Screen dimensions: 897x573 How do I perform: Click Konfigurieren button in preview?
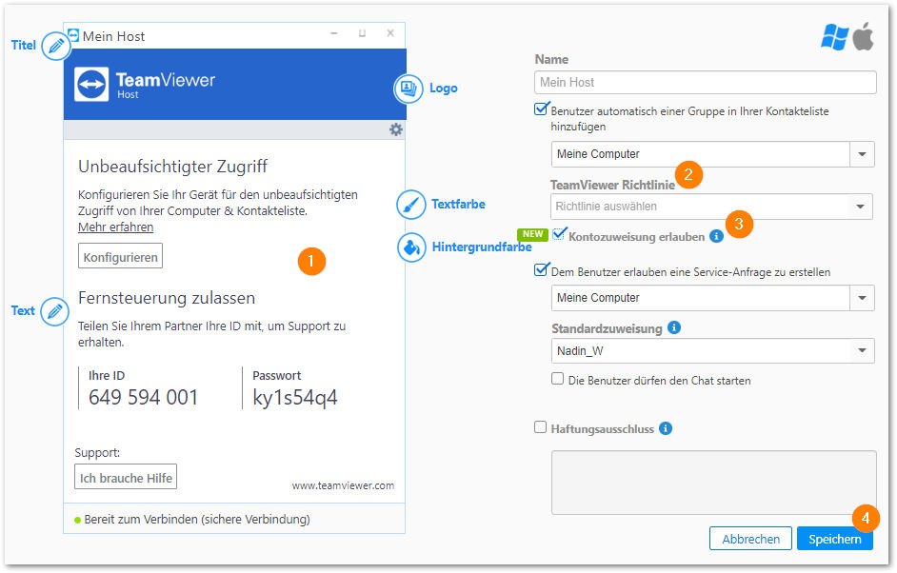(x=121, y=256)
